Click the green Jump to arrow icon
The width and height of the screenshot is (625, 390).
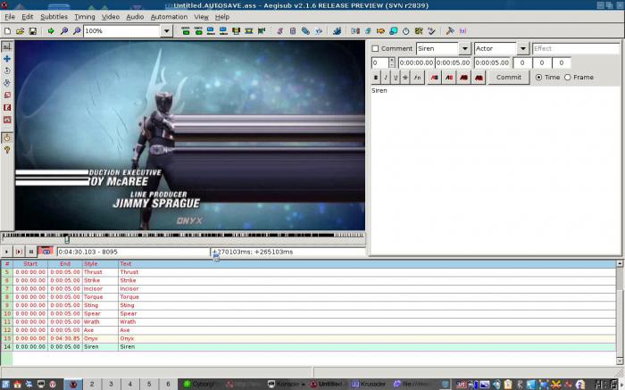51,30
